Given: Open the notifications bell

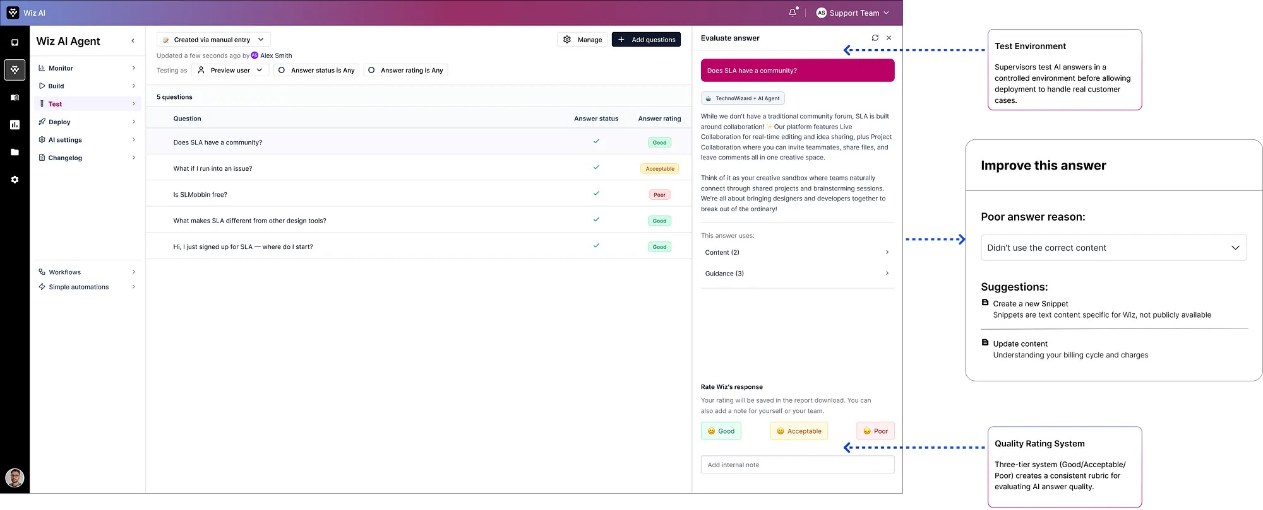Looking at the screenshot, I should click(x=793, y=13).
